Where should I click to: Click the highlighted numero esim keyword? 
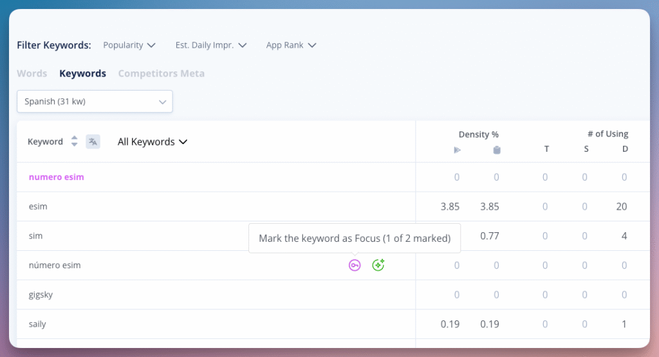point(57,177)
